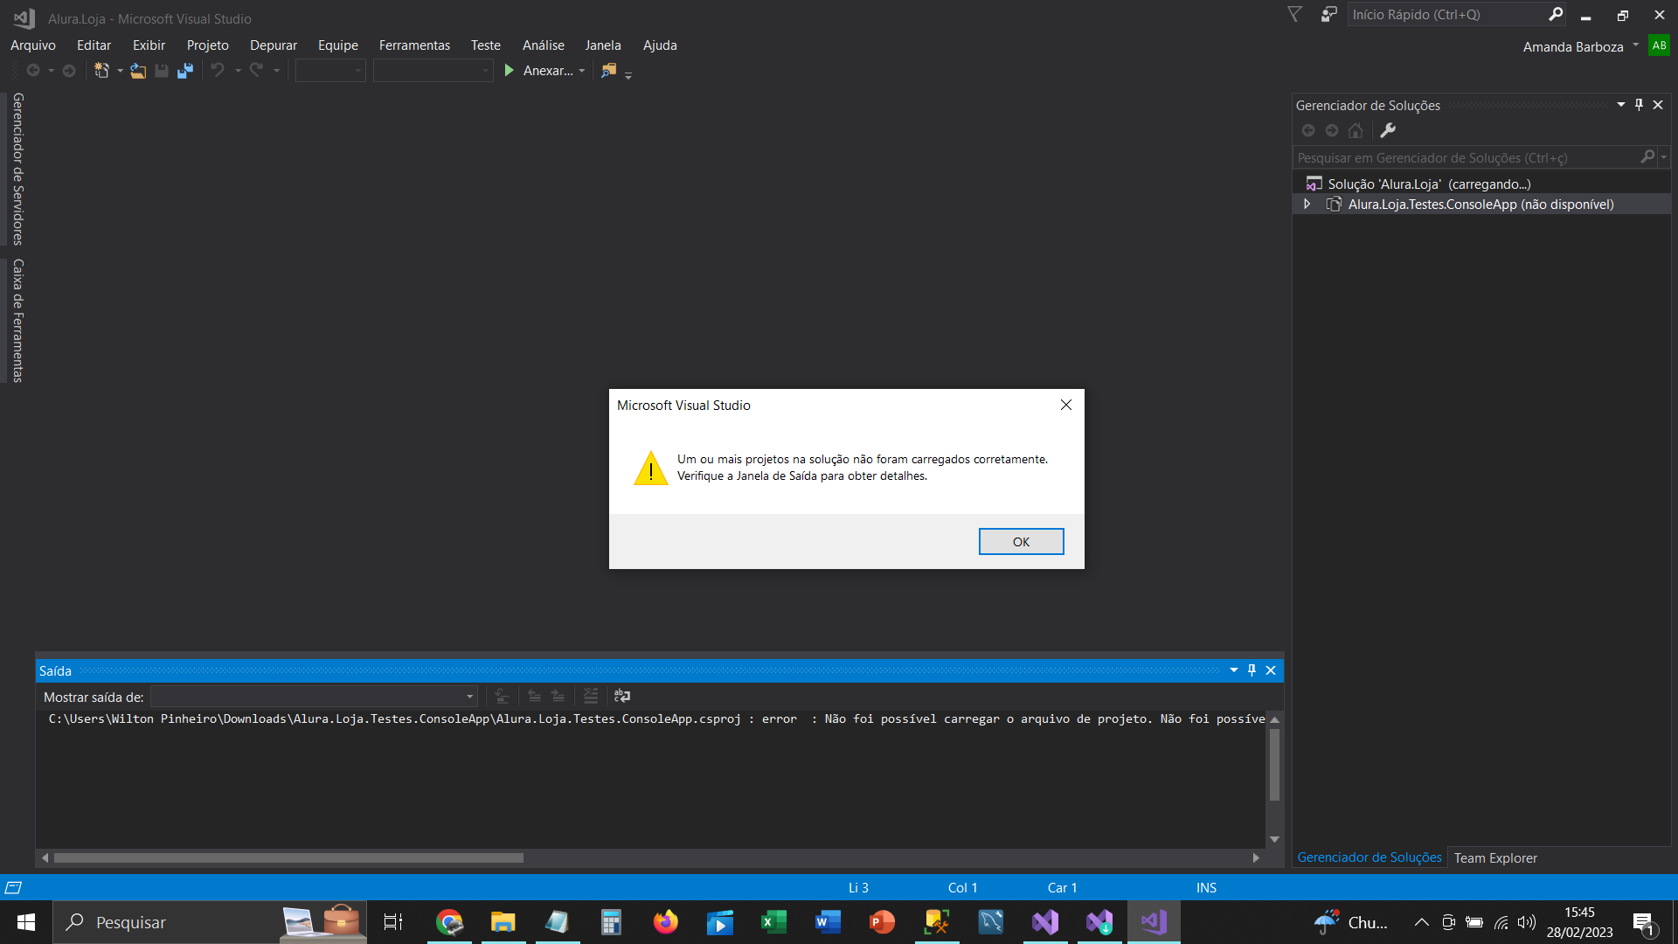Screen dimensions: 1678x944
Task: Open Google Chrome from the taskbar
Action: [x=449, y=922]
